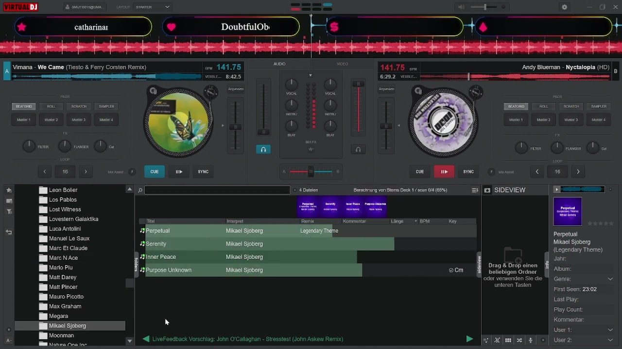
Task: Click play/pause on left deck
Action: click(179, 172)
